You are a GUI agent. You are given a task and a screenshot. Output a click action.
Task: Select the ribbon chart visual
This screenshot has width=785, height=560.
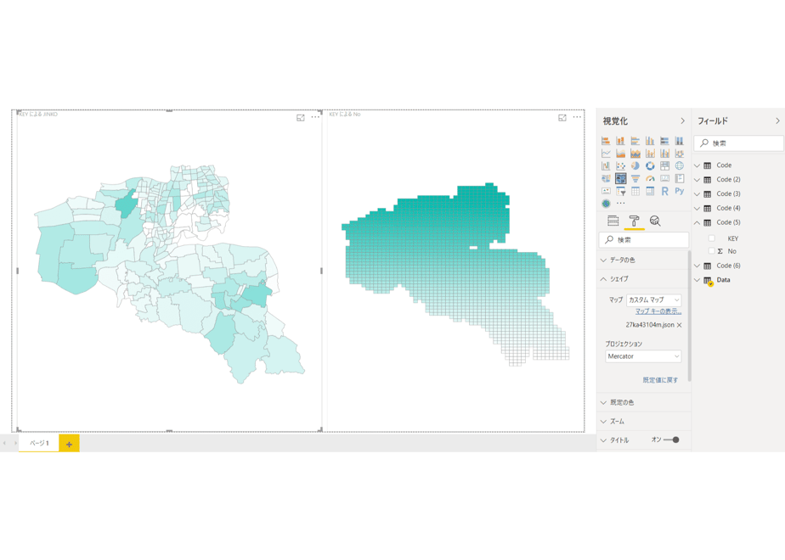coord(680,153)
